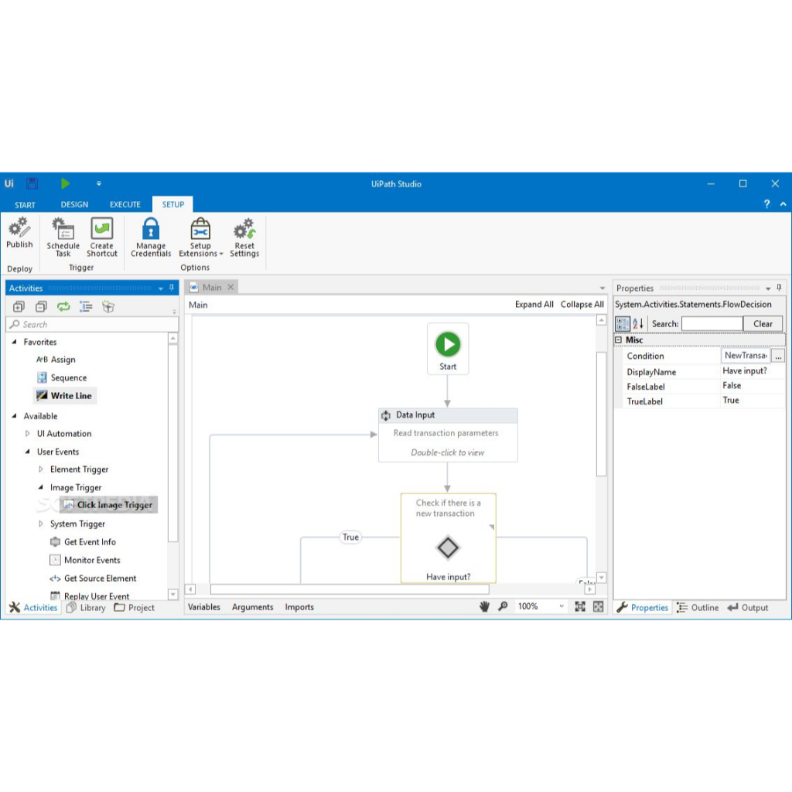Screen dimensions: 792x792
Task: Open the quick access toolbar dropdown
Action: [x=98, y=183]
